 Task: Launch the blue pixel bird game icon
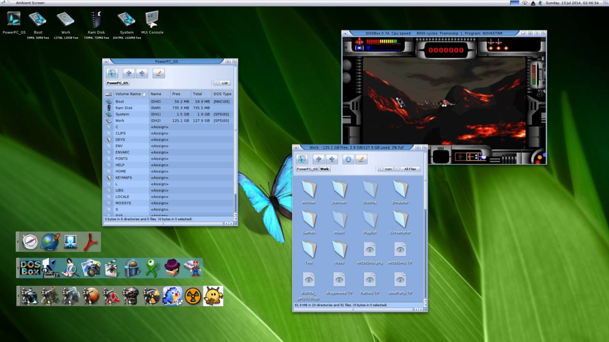[172, 296]
